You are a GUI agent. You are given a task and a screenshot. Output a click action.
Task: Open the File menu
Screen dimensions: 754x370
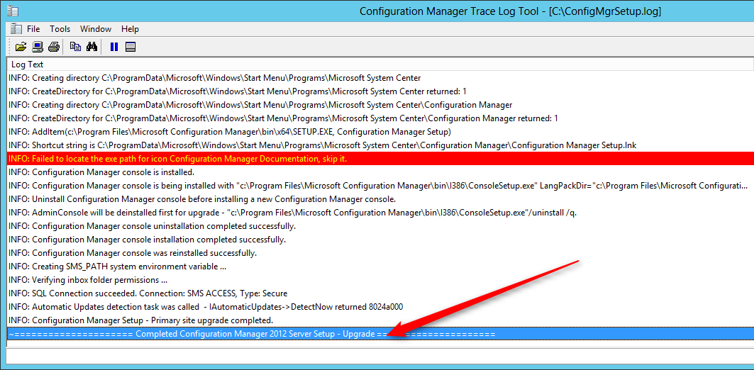[33, 29]
